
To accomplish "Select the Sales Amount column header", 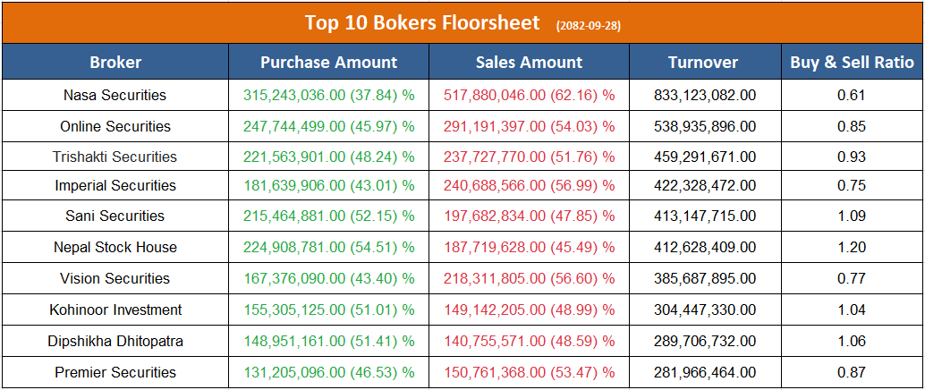I will pyautogui.click(x=529, y=62).
